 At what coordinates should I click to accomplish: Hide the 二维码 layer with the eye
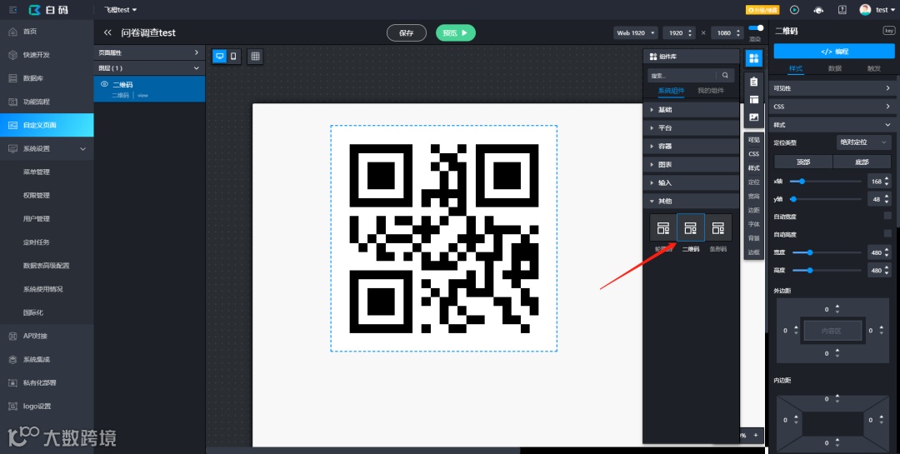(x=104, y=84)
